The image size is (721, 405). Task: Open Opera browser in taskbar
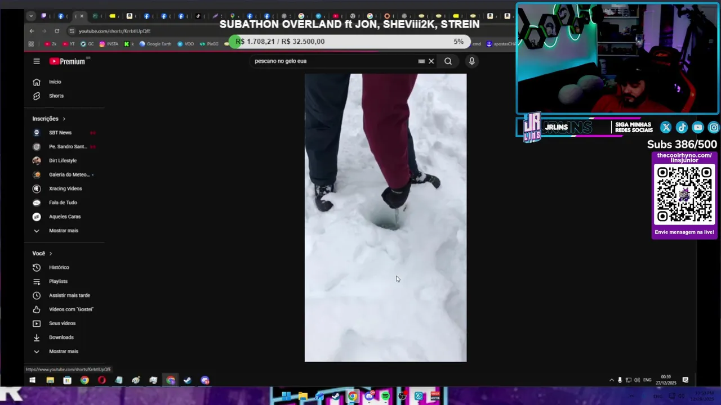coord(101,380)
